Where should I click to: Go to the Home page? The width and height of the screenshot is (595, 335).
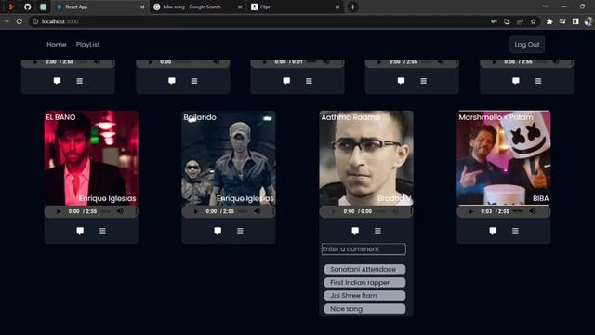[57, 45]
